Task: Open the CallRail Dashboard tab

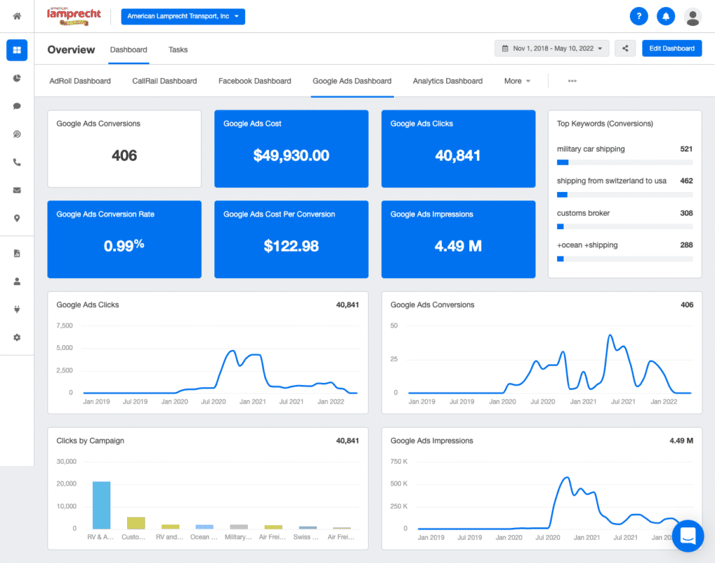Action: pyautogui.click(x=165, y=81)
